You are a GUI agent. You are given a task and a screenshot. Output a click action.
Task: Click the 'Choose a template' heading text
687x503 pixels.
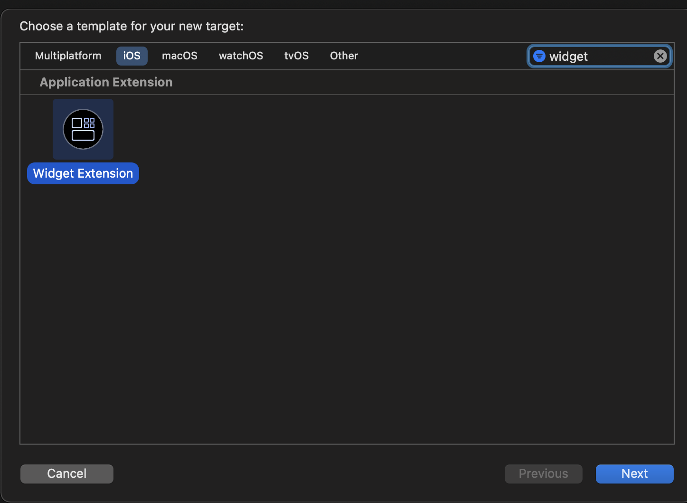coord(132,26)
